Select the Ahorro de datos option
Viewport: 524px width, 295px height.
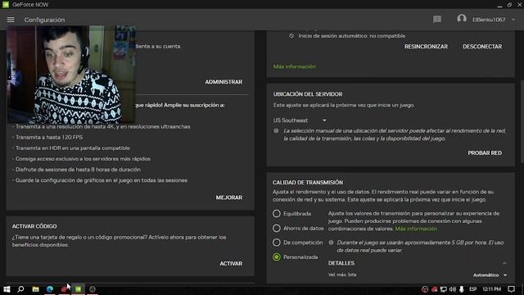[277, 228]
